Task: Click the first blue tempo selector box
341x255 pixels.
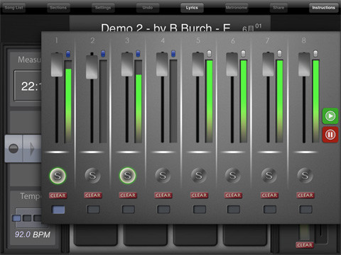Action: [x=16, y=218]
